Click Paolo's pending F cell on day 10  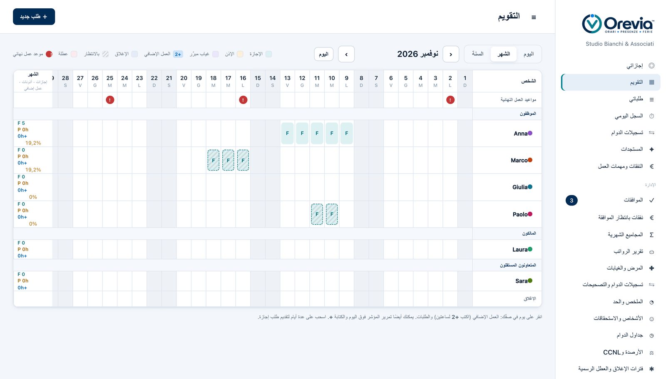tap(332, 214)
